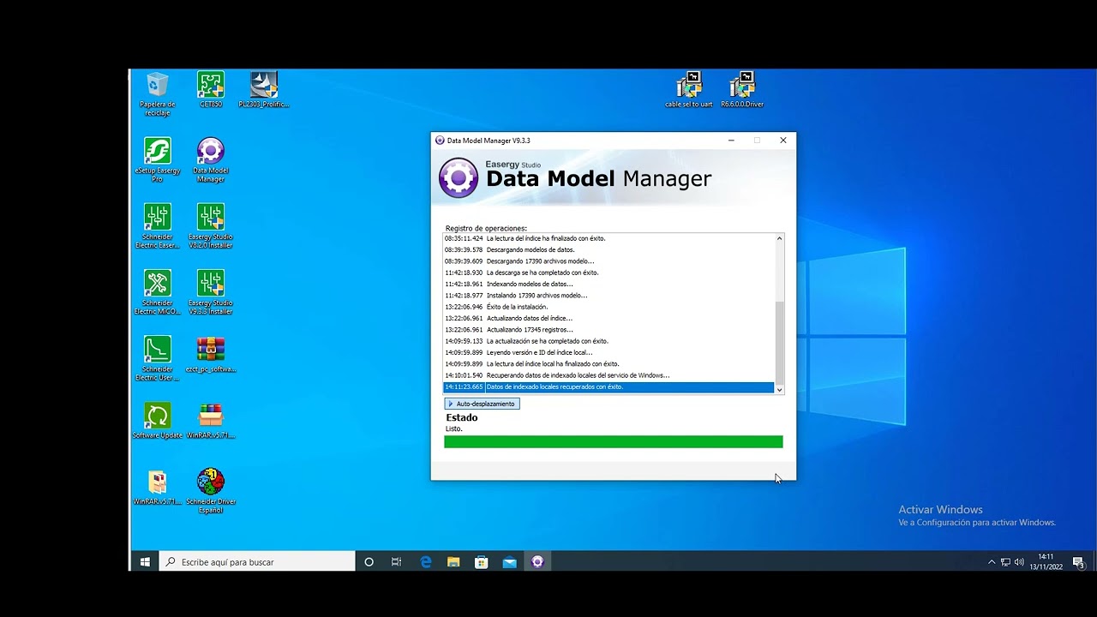Select log entry 'Datos de indexado locales recuperados con éxito'

tap(608, 386)
